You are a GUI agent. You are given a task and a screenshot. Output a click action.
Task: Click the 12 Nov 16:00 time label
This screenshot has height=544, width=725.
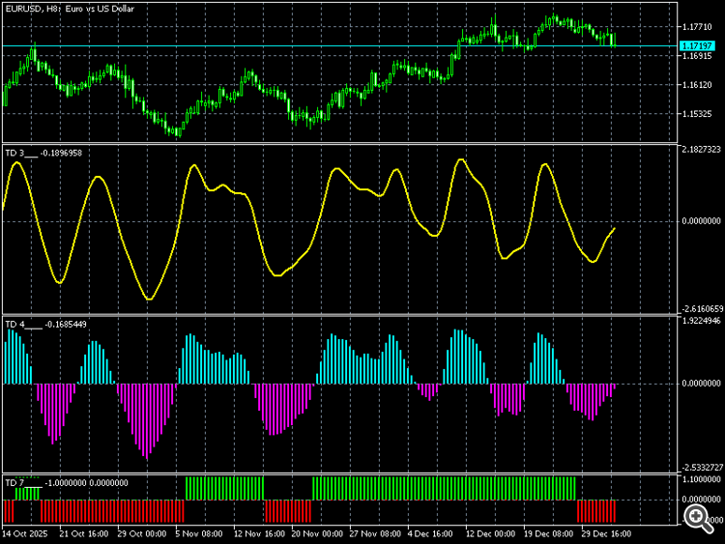259,533
